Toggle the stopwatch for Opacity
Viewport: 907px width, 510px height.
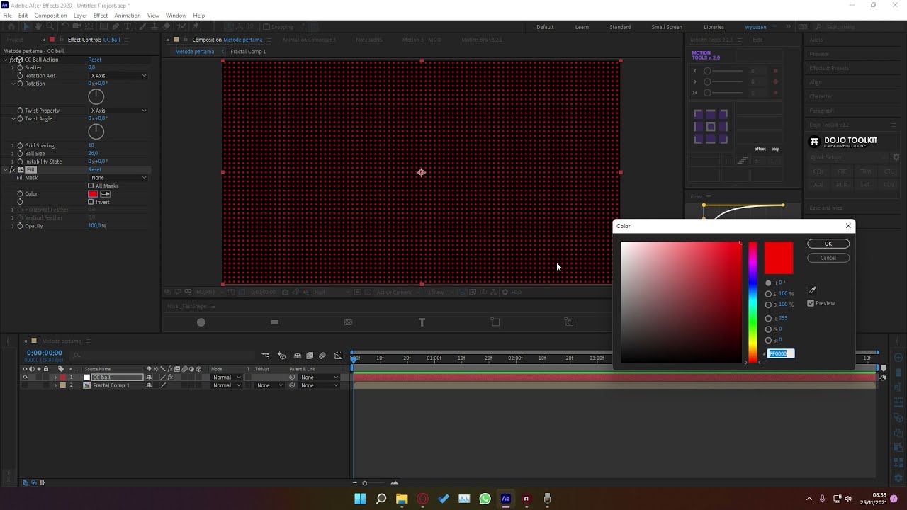point(20,225)
